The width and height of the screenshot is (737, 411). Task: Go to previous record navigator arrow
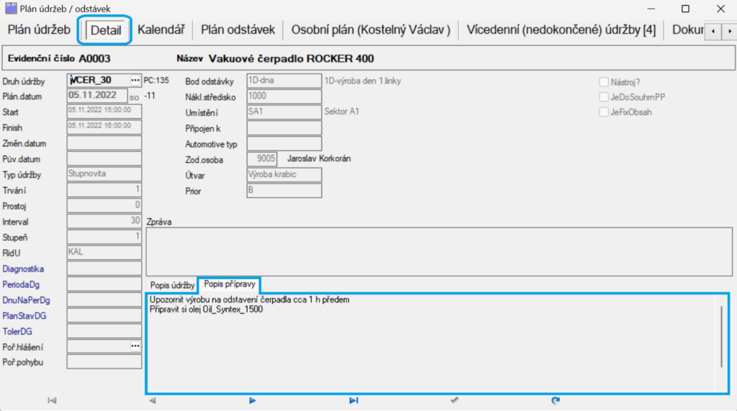(x=153, y=400)
